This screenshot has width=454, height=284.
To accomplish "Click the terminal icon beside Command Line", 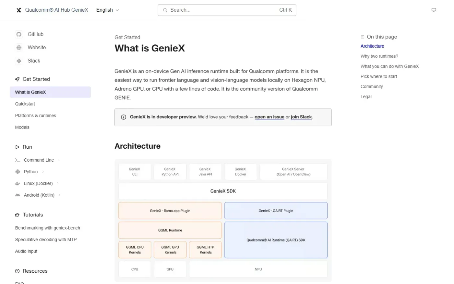I will pyautogui.click(x=18, y=160).
